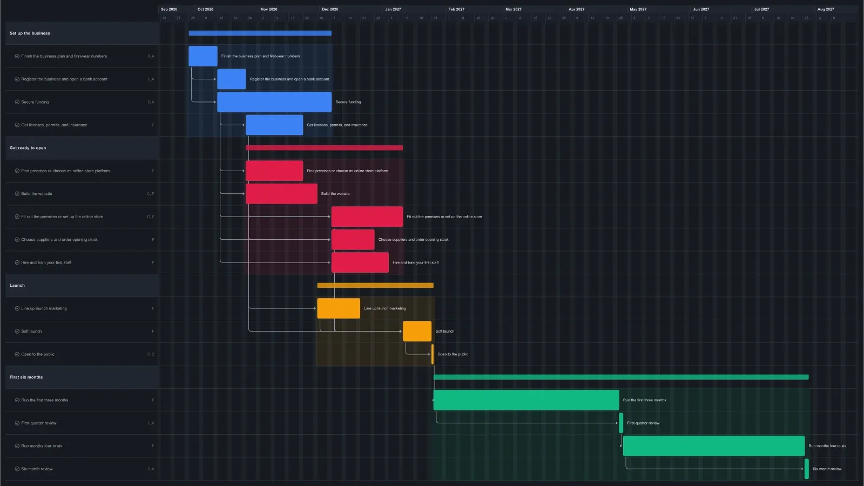Viewport: 864px width, 486px height.
Task: Click the check circle beside 'Get licenses, permits' row
Action: tap(17, 125)
